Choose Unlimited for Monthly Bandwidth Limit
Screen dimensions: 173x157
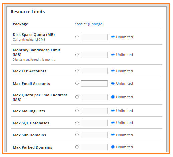[113, 55]
